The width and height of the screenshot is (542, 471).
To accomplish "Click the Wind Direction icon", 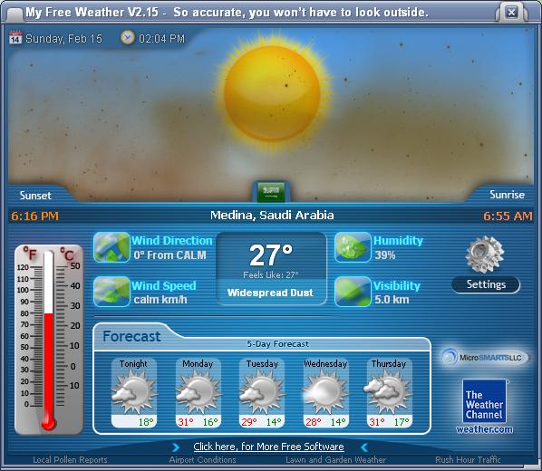I will pyautogui.click(x=111, y=247).
